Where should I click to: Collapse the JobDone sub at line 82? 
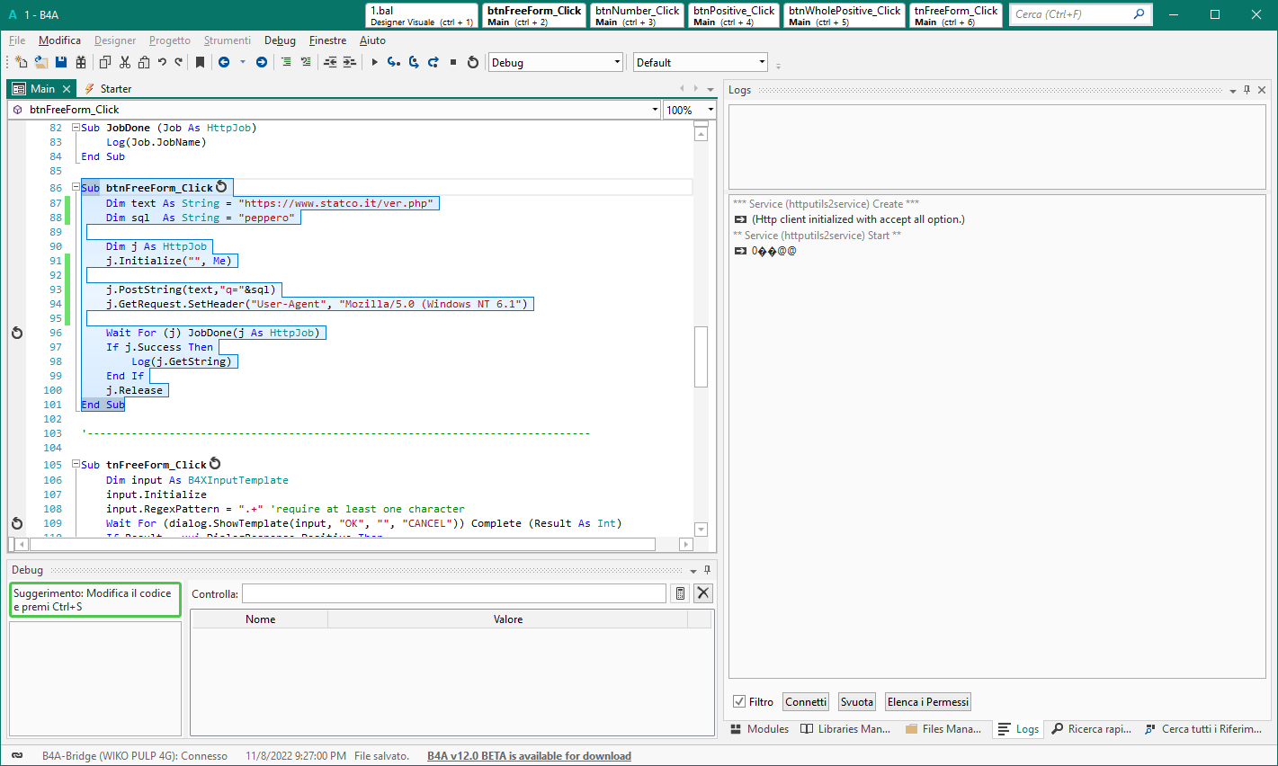tap(76, 128)
